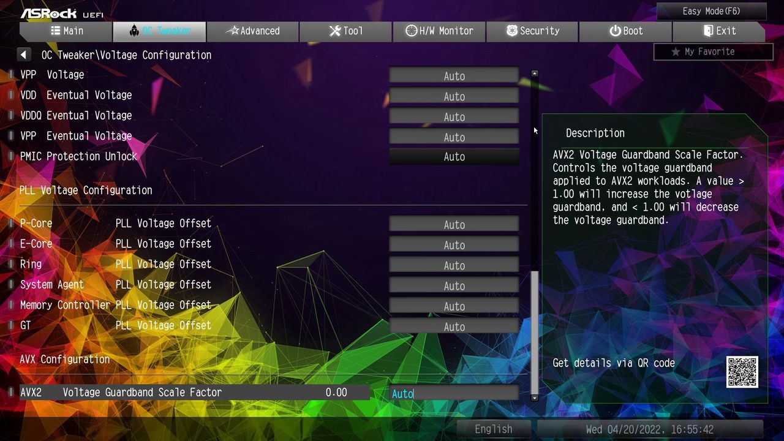Click the star icon in My Favorite
This screenshot has width=784, height=441.
point(676,52)
